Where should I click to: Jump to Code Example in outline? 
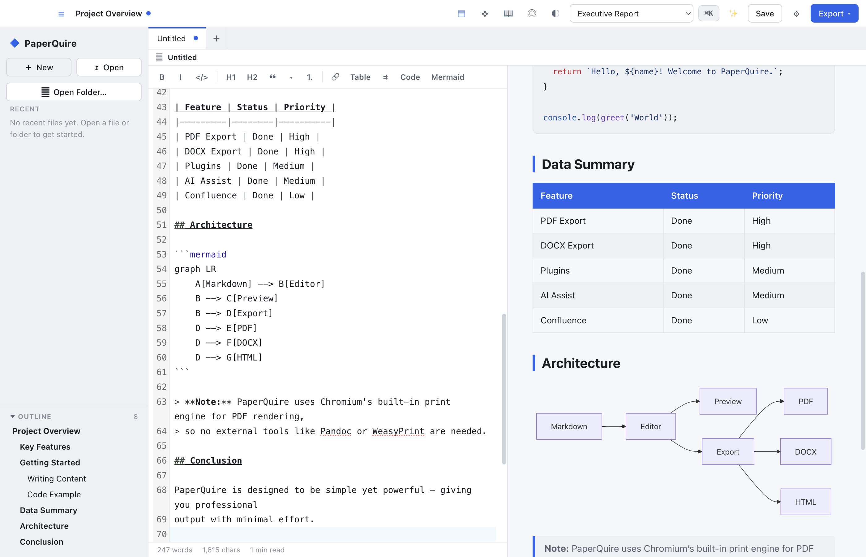point(54,494)
